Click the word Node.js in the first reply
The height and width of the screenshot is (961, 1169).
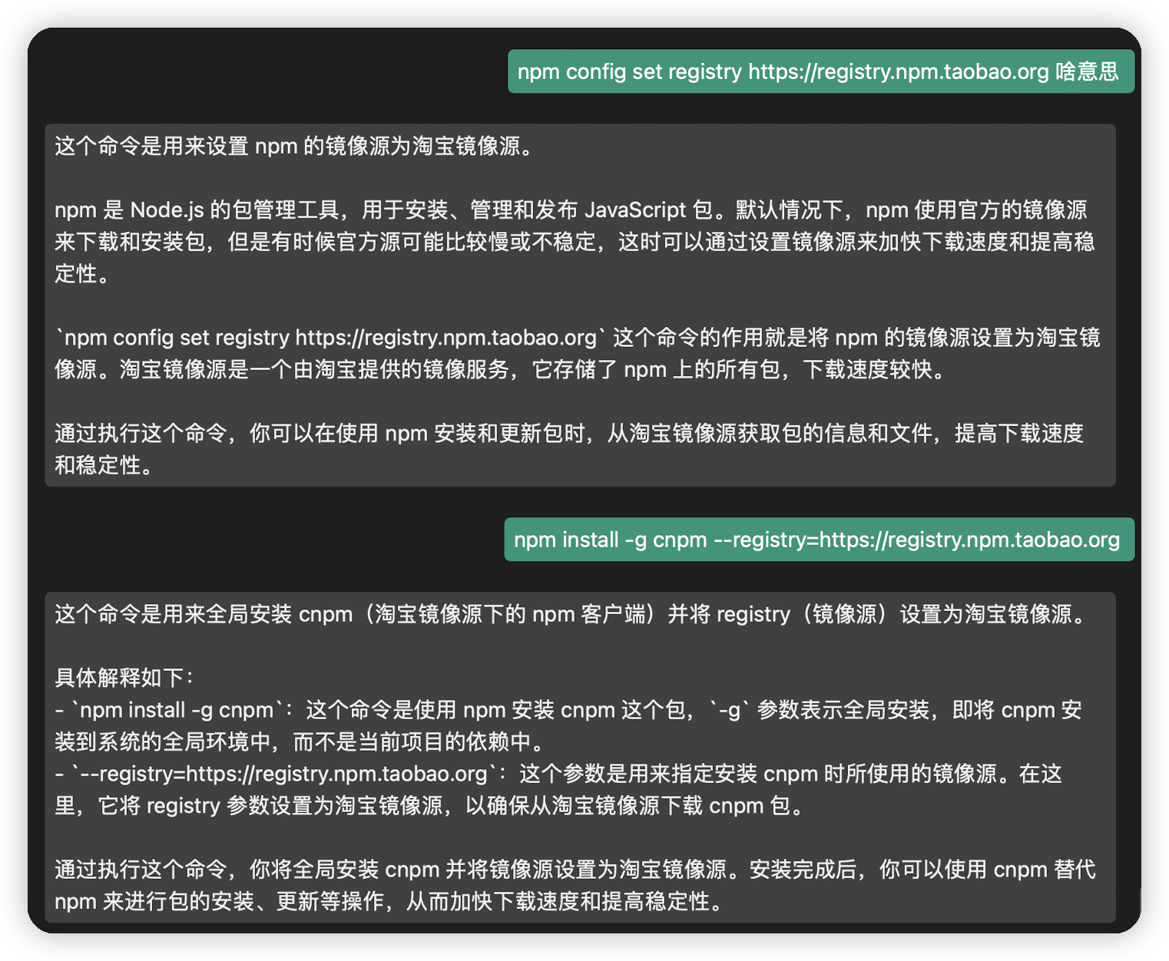pyautogui.click(x=167, y=210)
